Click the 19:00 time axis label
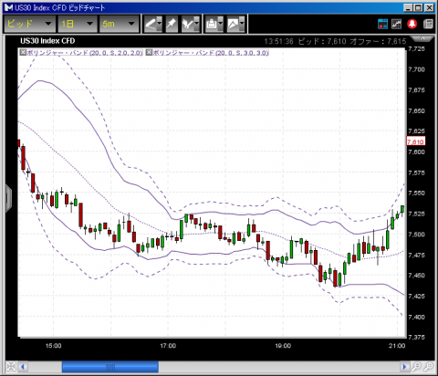The width and height of the screenshot is (438, 376). (x=283, y=346)
